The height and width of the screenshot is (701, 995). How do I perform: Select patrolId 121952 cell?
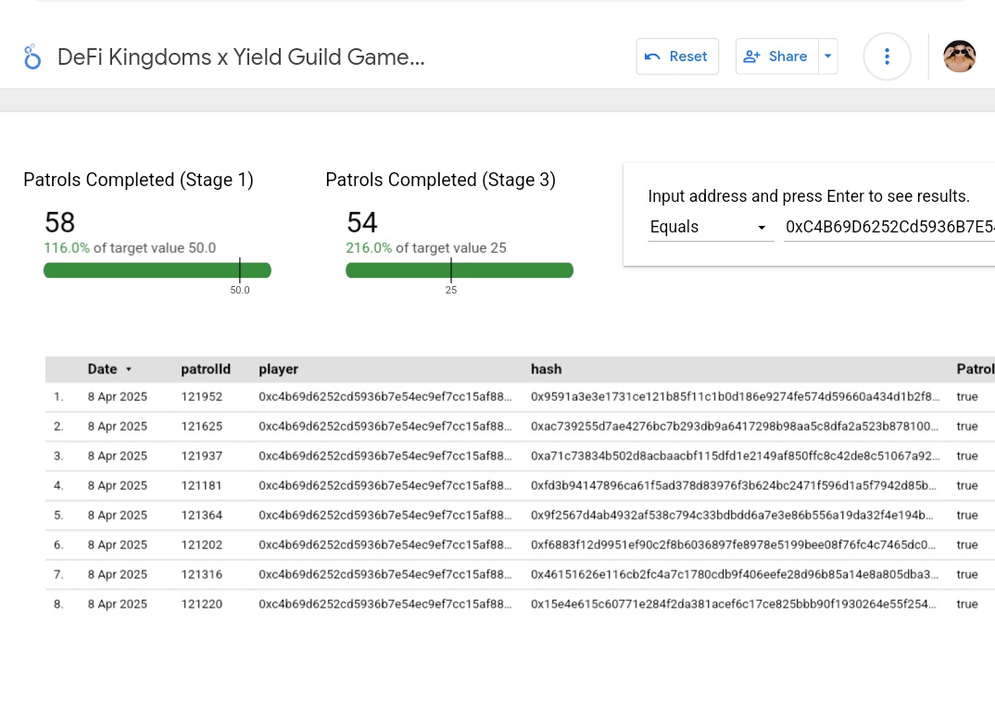pos(202,396)
